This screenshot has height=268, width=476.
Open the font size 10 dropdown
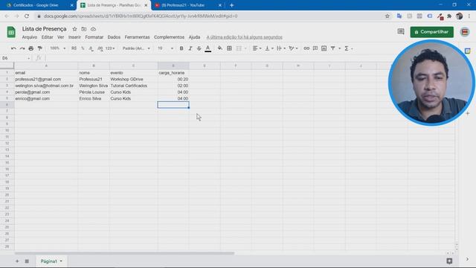tap(165, 48)
